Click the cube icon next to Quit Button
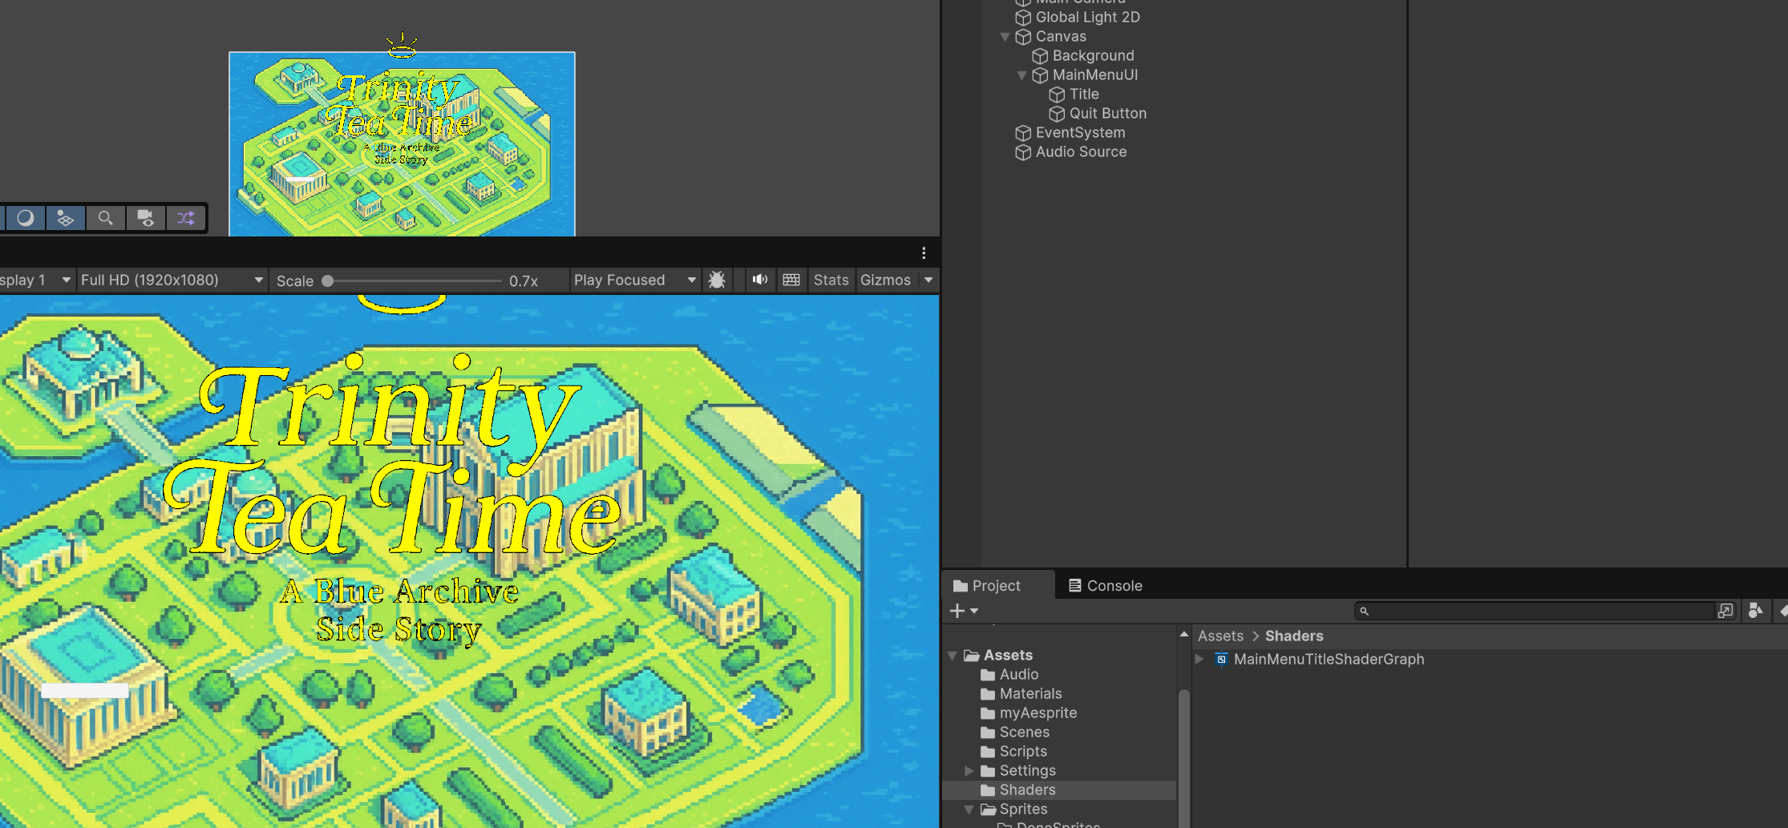This screenshot has height=828, width=1788. point(1057,114)
